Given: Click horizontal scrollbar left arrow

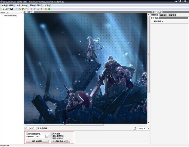Looking at the screenshot, I should tap(25, 125).
